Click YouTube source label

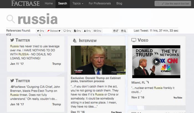pyautogui.click(x=178, y=98)
